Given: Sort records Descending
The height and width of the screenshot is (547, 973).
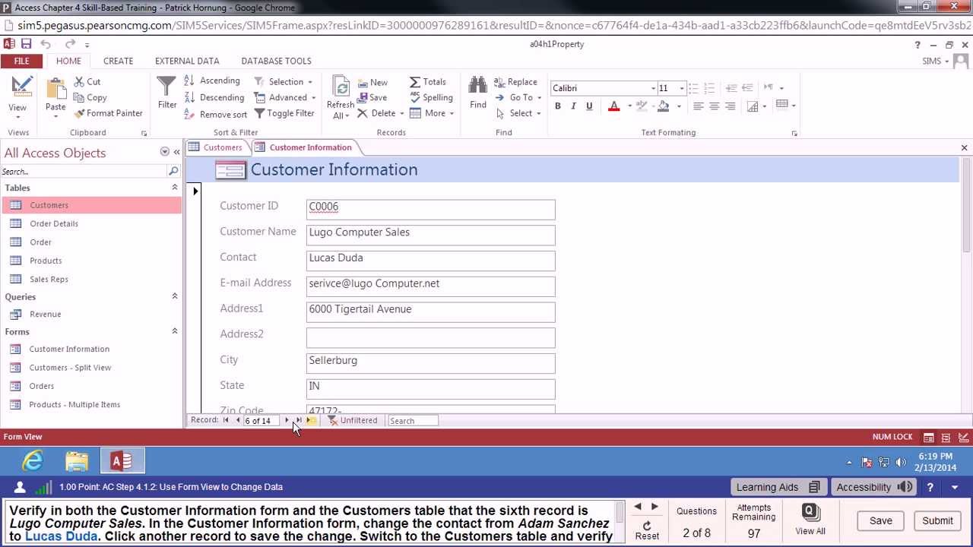Looking at the screenshot, I should click(214, 97).
